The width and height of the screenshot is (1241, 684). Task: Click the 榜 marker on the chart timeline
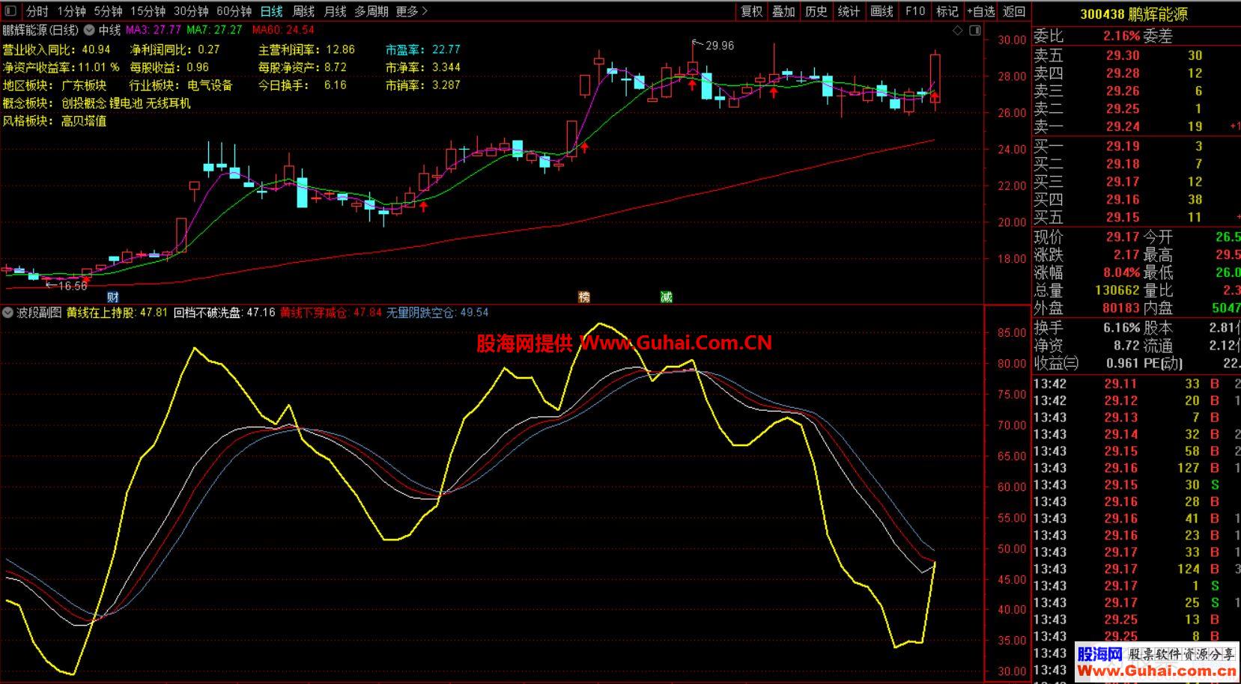[x=584, y=297]
